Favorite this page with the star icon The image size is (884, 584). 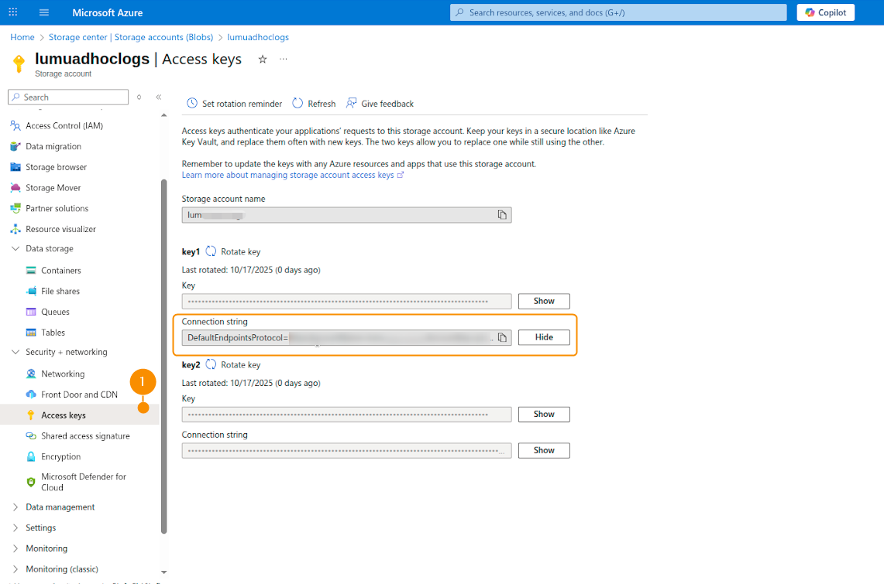[x=263, y=60]
